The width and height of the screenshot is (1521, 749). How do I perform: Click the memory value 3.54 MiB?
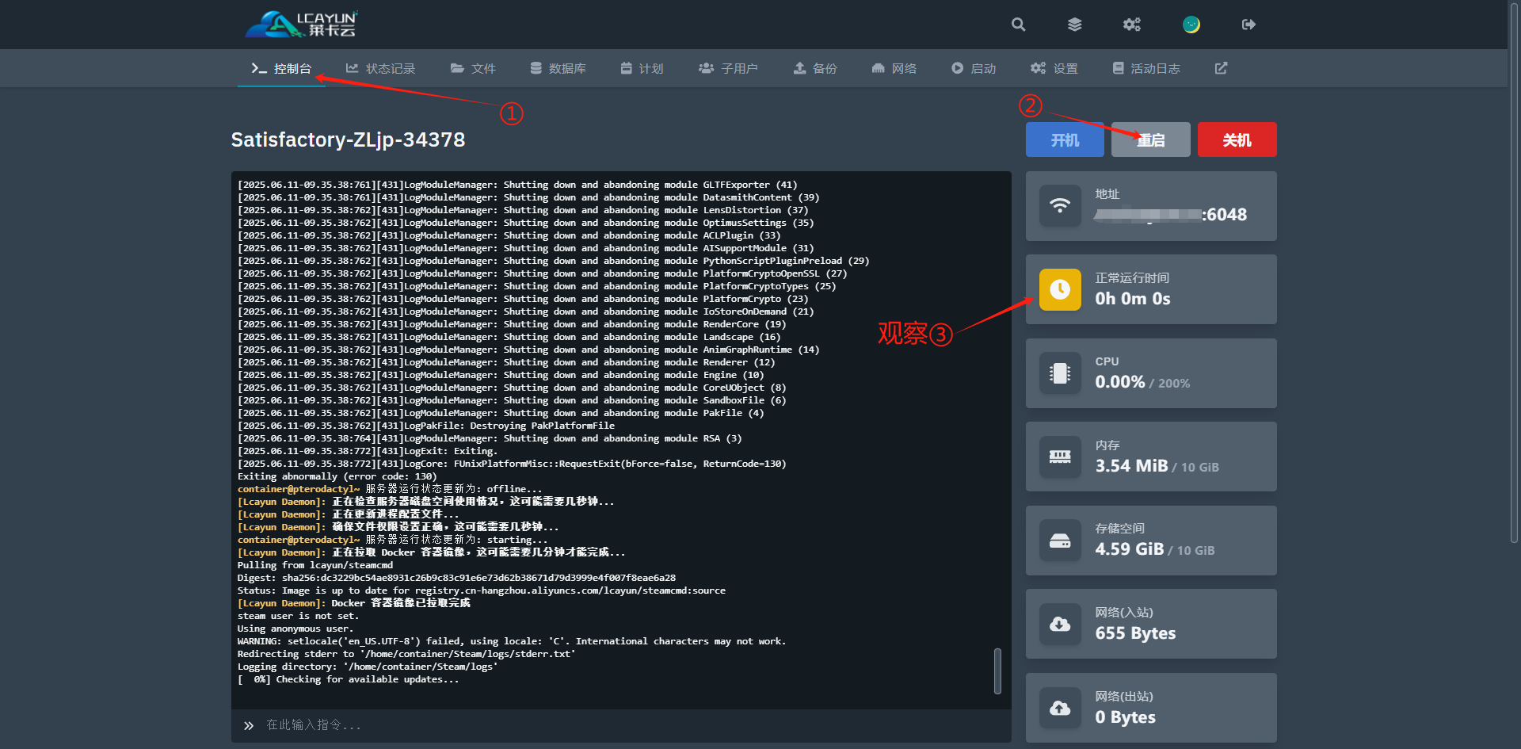click(1131, 466)
